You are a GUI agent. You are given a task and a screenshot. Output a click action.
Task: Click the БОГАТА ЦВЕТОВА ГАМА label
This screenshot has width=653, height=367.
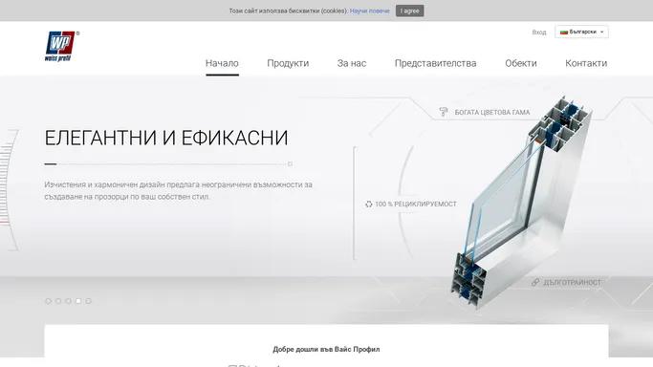492,113
